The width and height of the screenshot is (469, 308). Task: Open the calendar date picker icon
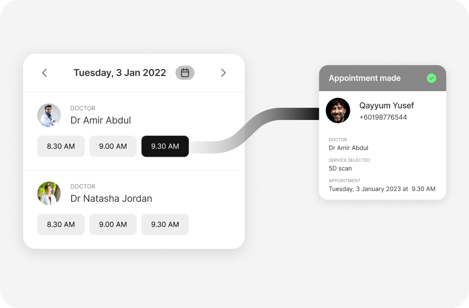(x=185, y=73)
